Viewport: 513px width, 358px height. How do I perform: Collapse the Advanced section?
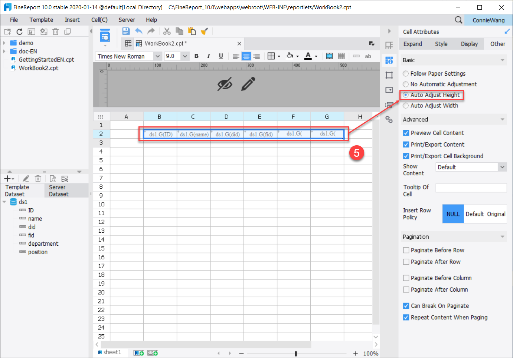coord(503,119)
